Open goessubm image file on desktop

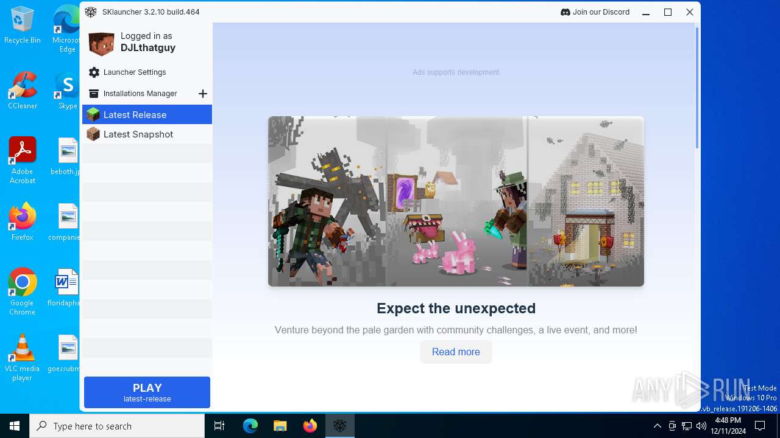[x=65, y=353]
